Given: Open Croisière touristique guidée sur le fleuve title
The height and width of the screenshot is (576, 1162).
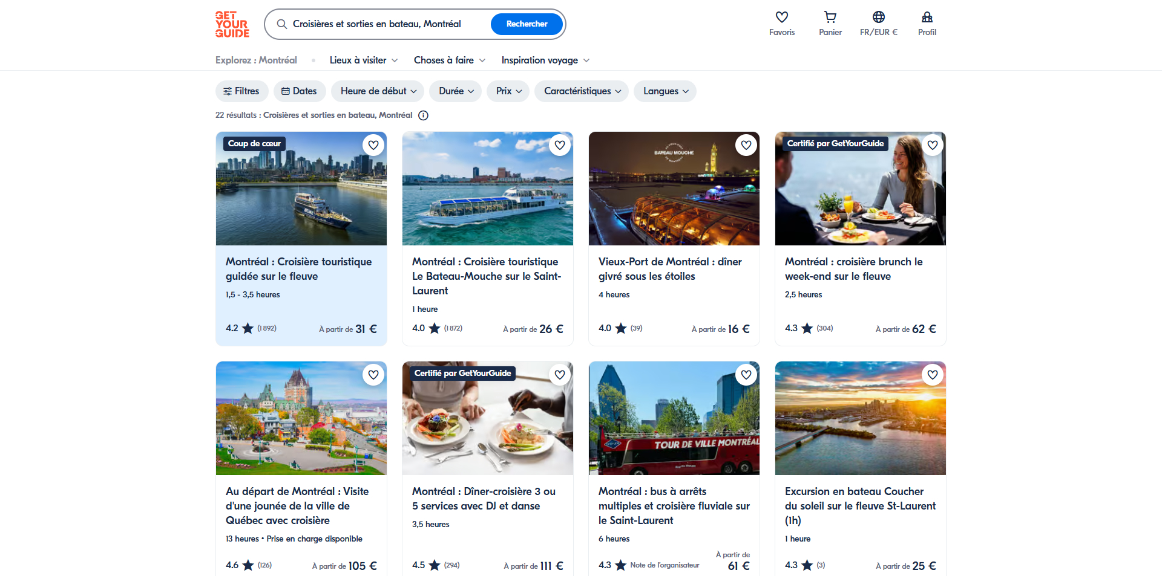Looking at the screenshot, I should click(299, 269).
